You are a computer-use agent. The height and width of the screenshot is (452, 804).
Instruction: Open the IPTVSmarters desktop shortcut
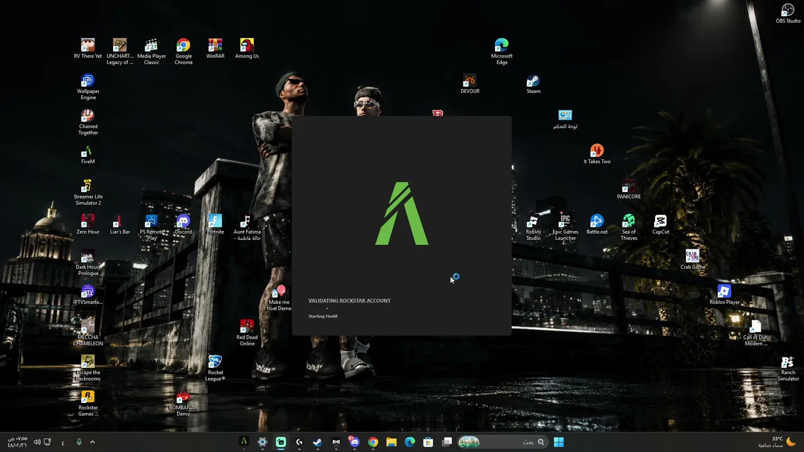(88, 296)
